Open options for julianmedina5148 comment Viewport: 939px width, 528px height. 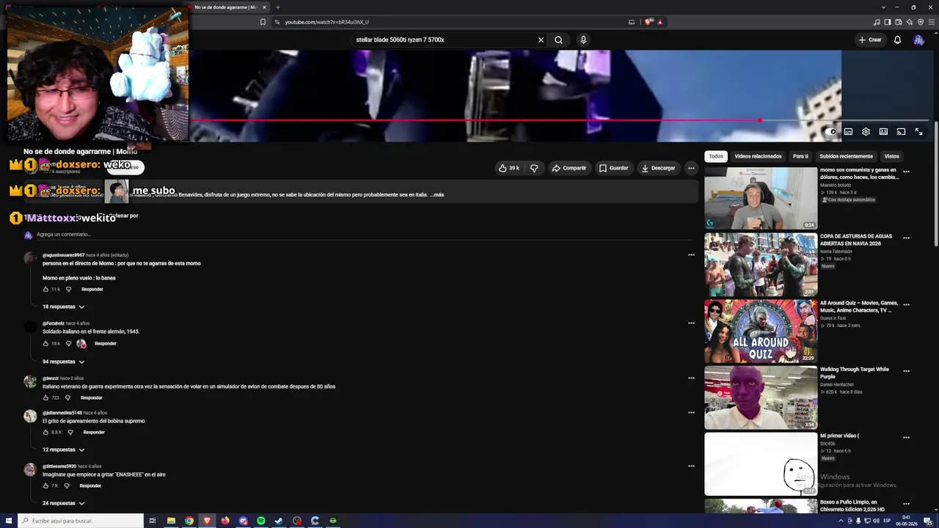691,413
